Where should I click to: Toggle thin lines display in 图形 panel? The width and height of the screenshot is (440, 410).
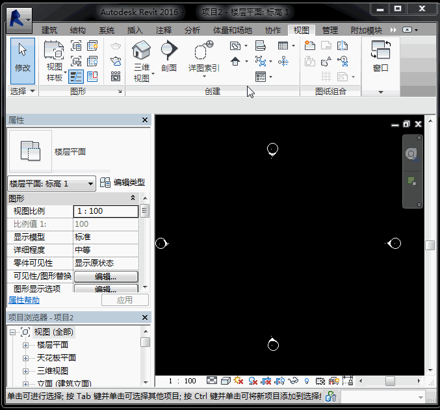coord(76,77)
